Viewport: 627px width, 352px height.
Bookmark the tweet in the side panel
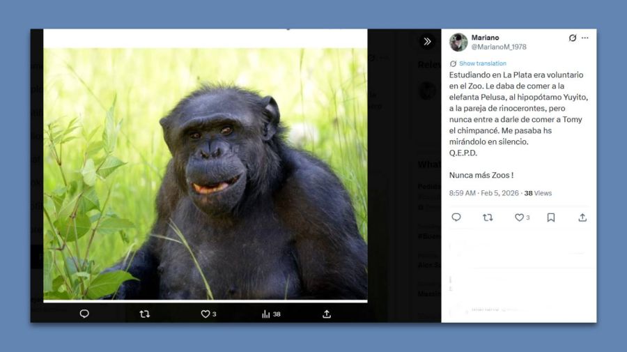point(550,217)
